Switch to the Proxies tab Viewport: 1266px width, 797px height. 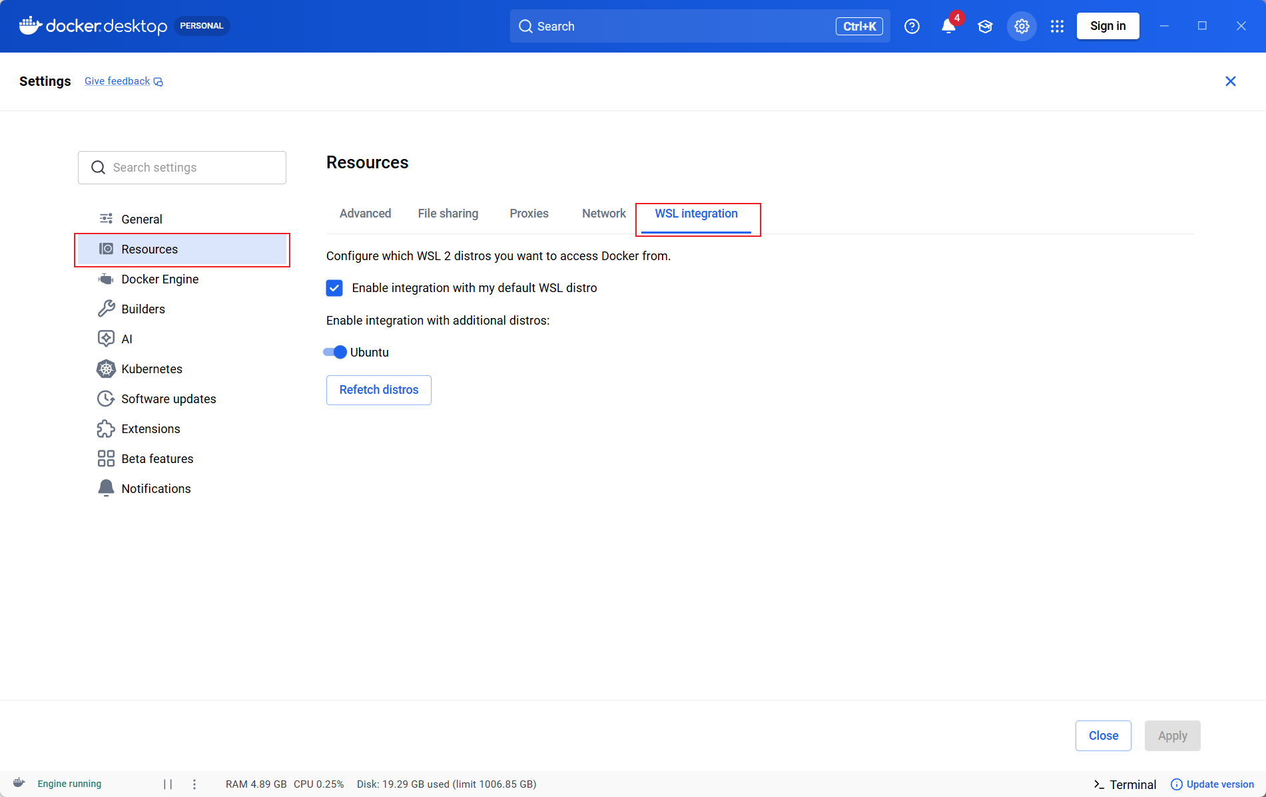529,214
